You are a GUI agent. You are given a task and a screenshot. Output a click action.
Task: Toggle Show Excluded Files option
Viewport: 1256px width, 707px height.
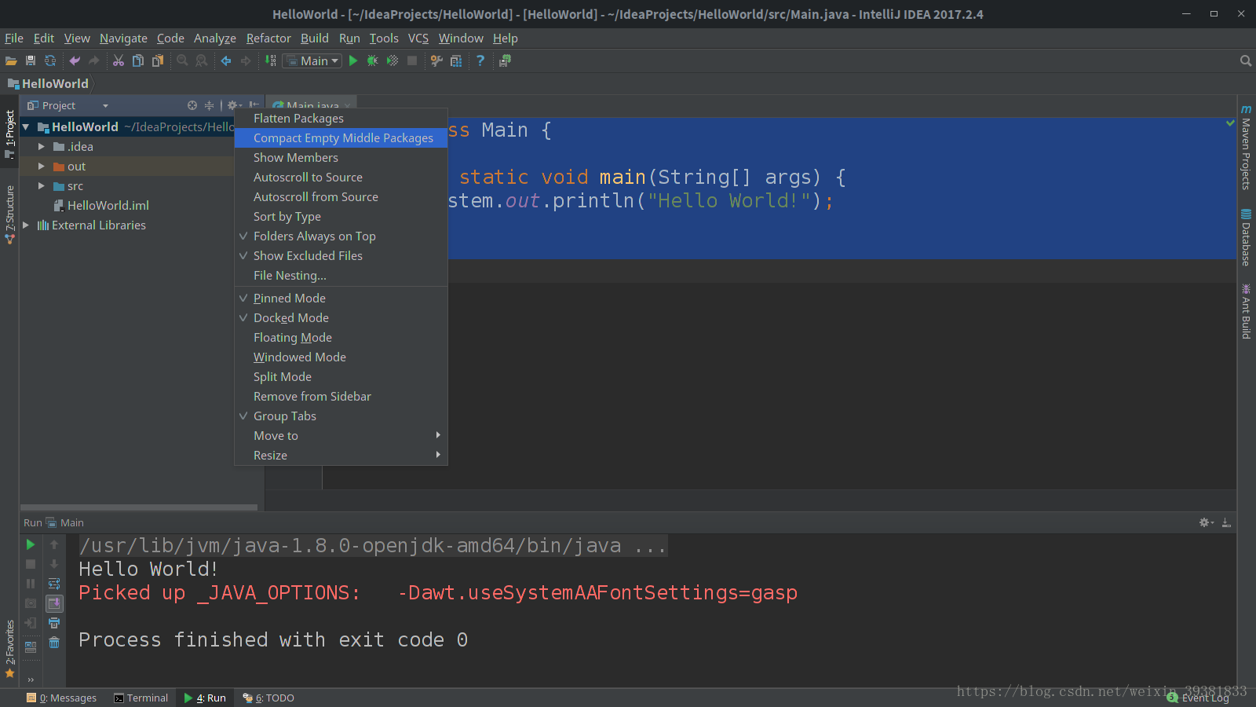point(341,255)
